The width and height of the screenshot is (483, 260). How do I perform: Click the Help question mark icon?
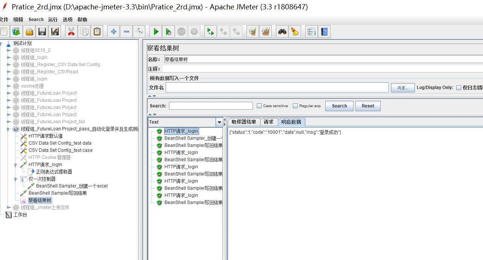point(324,32)
